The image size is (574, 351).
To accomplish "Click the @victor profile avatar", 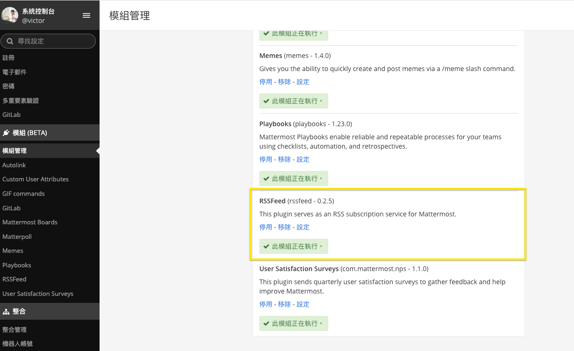I will click(10, 15).
